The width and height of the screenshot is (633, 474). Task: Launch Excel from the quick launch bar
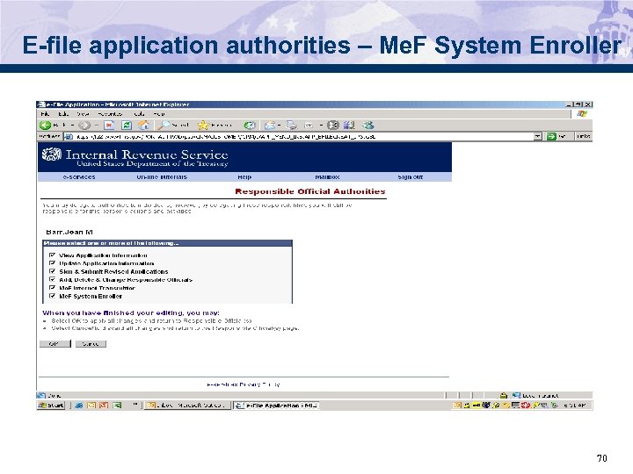(x=117, y=405)
